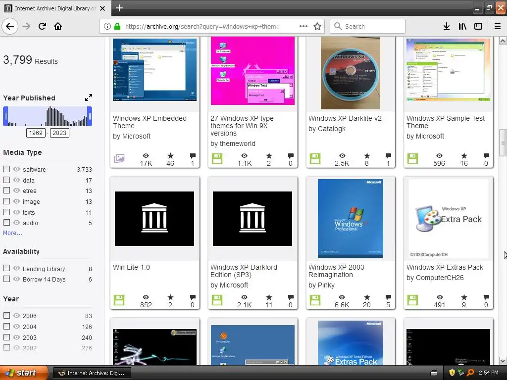Click views eye on Windows XP 2003 Reimagination

pyautogui.click(x=342, y=297)
